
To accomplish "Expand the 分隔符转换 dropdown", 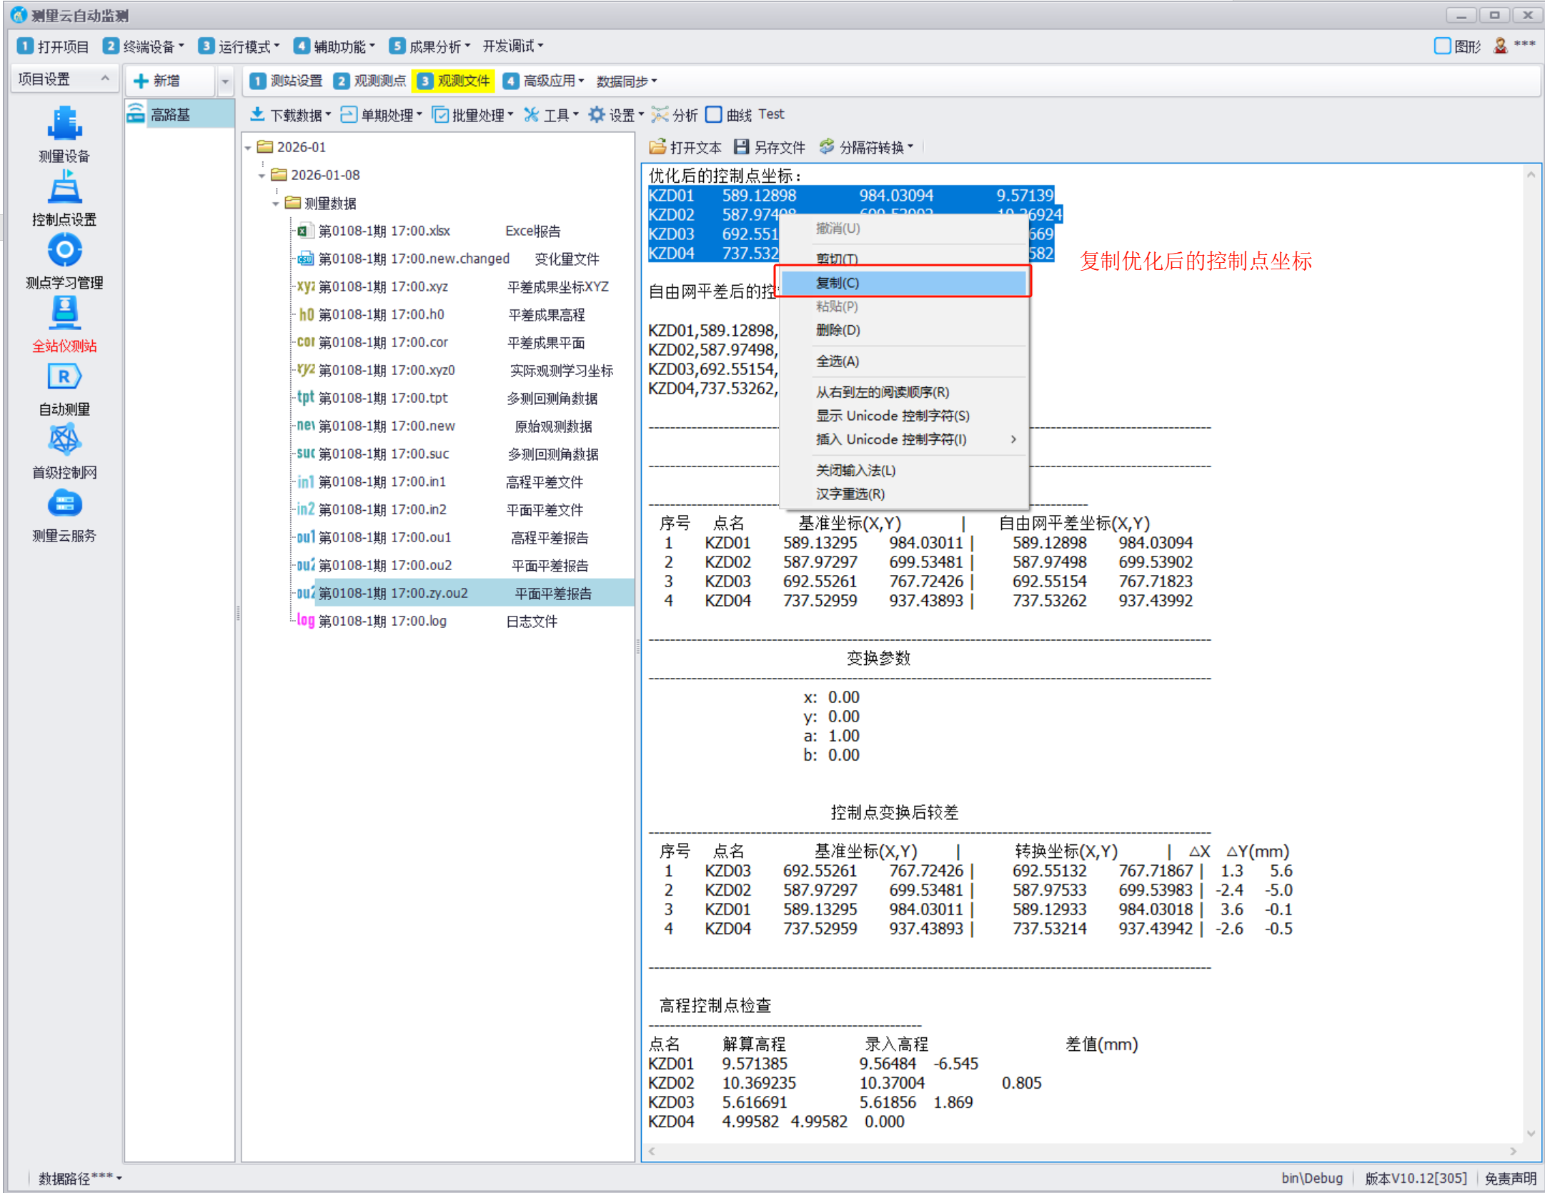I will click(x=868, y=147).
